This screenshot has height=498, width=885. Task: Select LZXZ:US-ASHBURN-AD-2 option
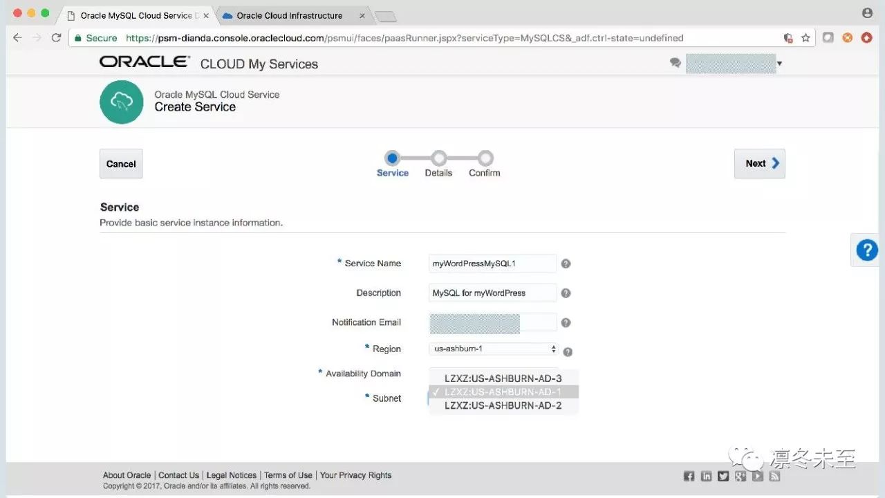click(503, 405)
